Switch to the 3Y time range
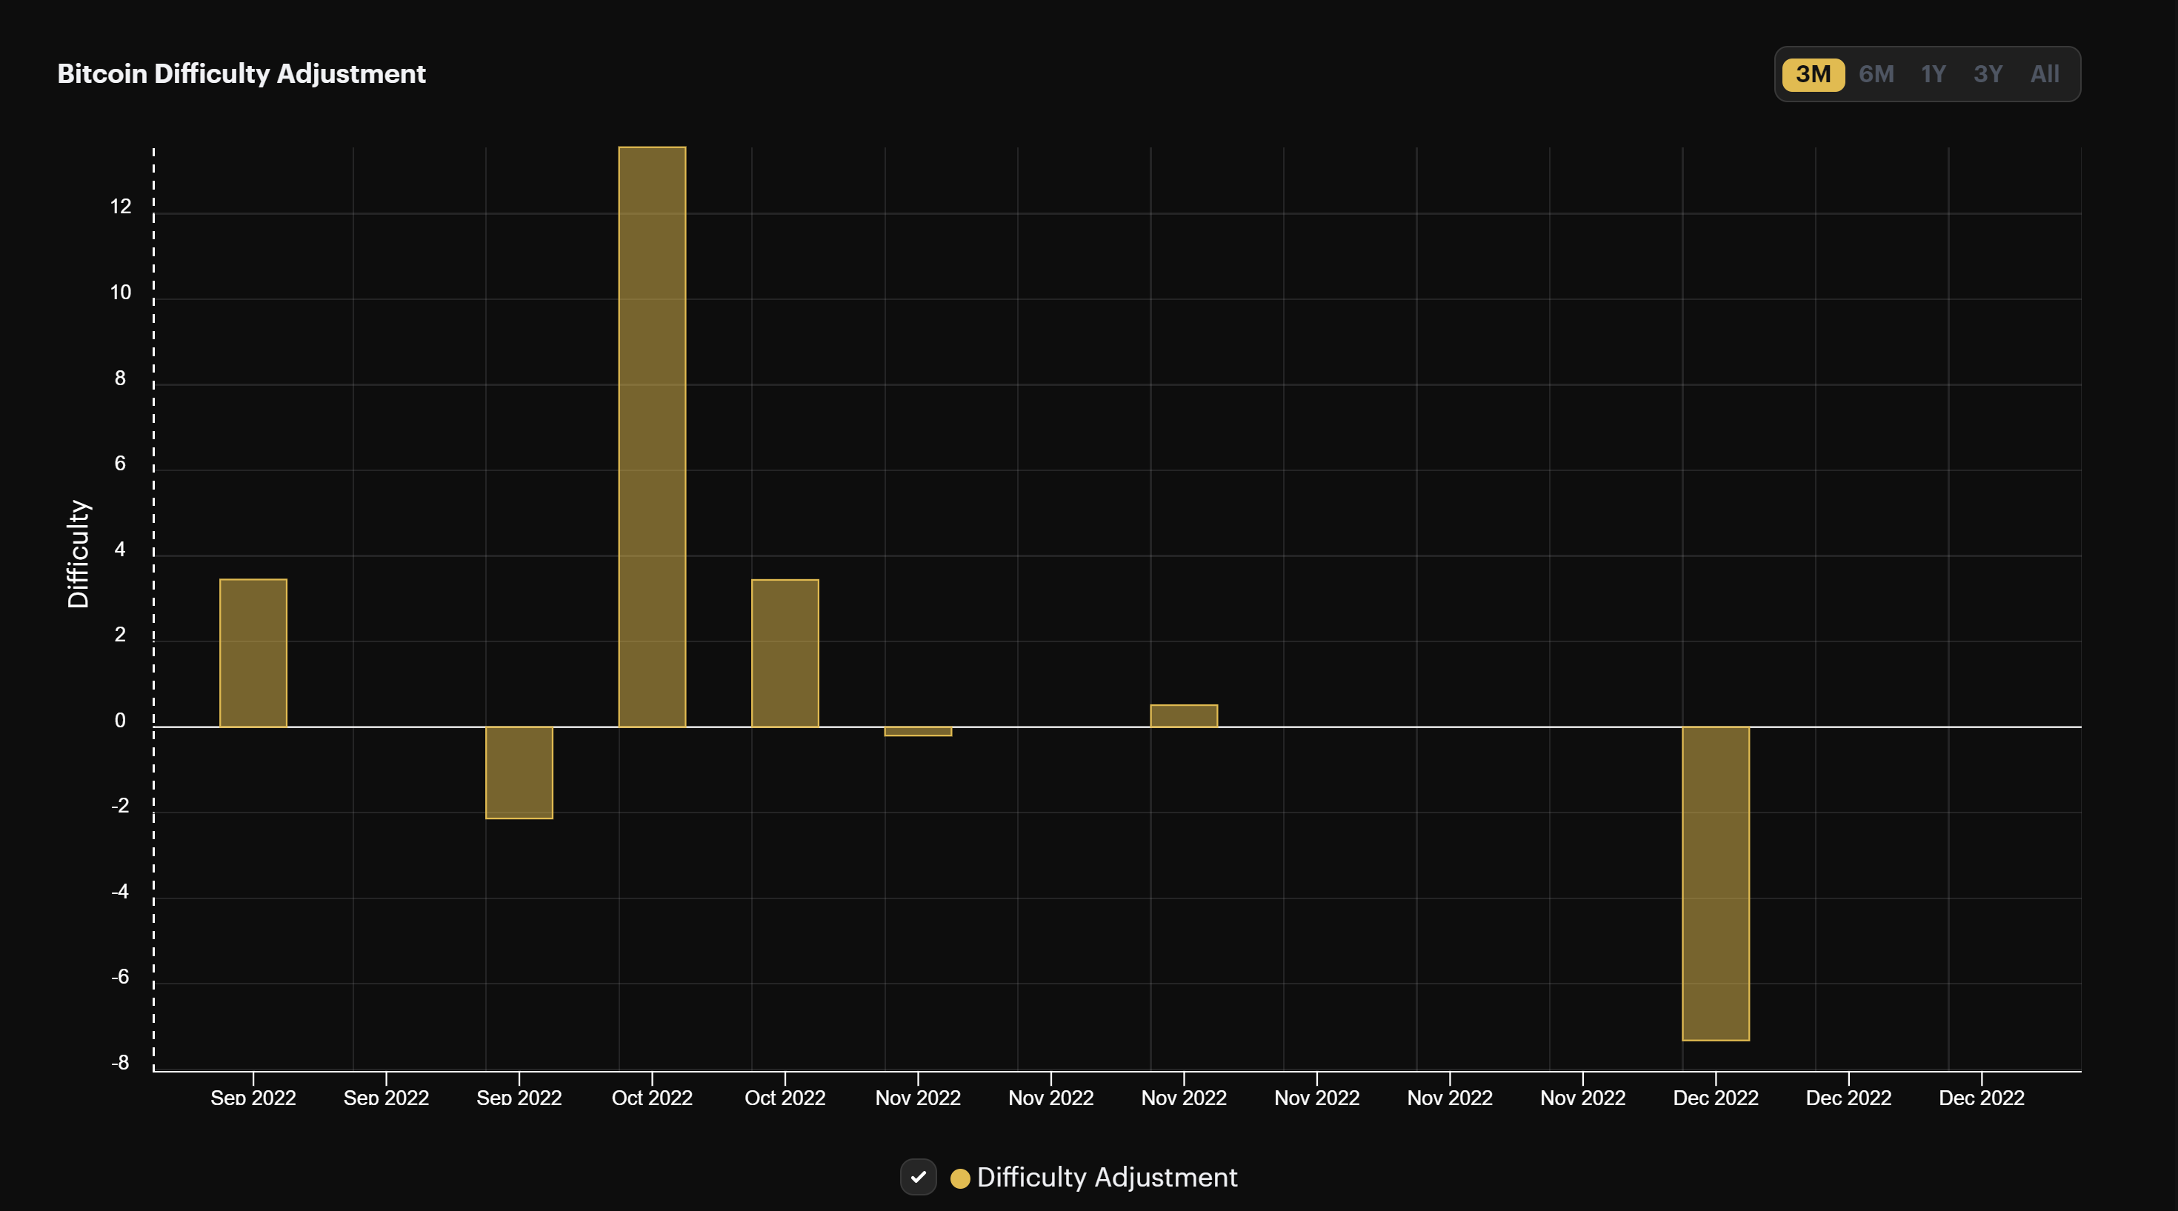The height and width of the screenshot is (1211, 2178). click(x=1988, y=74)
